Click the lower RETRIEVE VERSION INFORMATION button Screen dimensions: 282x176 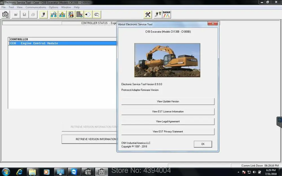(89, 139)
